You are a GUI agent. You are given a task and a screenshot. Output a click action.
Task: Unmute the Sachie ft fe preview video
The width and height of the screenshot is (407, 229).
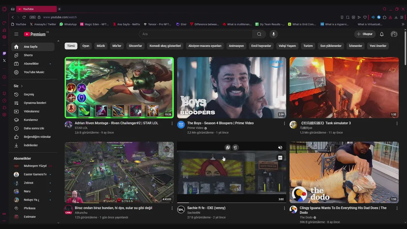(280, 148)
